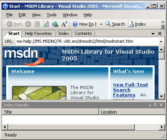The height and width of the screenshot is (140, 167).
Task: Open the File menu
Action: coord(9,15)
